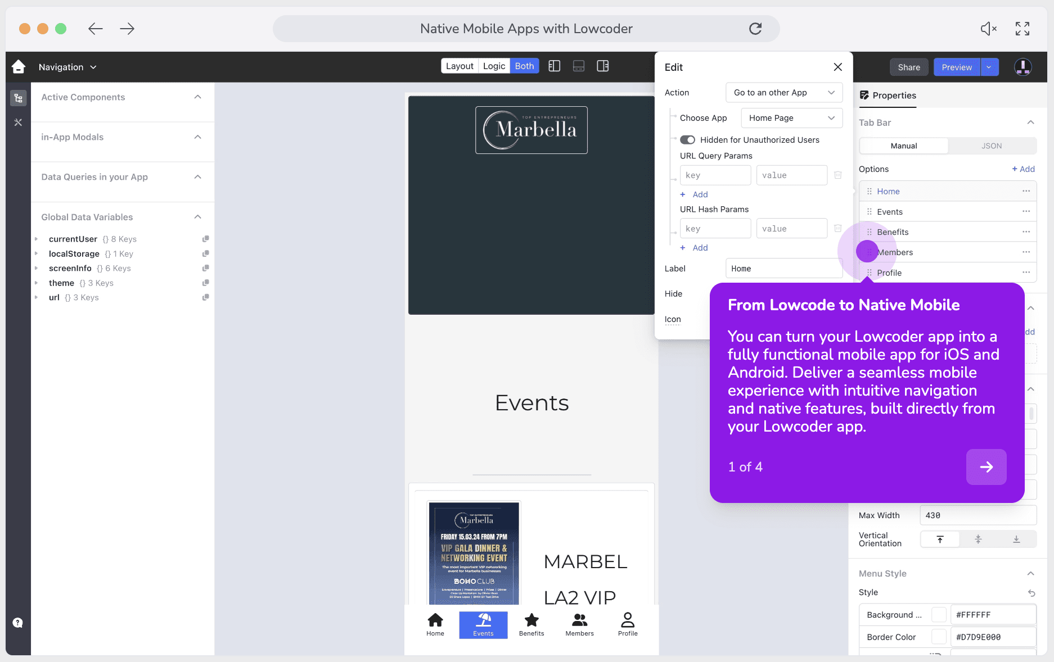Open the Preview dropdown arrow

(x=989, y=67)
